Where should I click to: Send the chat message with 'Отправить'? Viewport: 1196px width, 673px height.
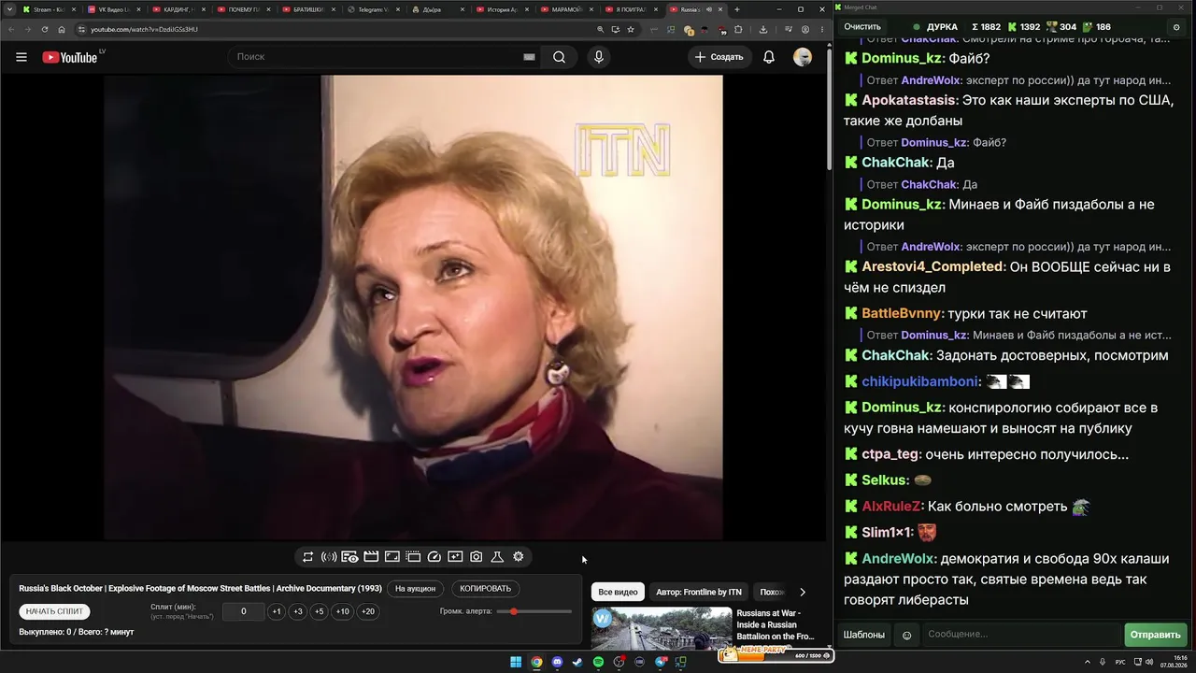tap(1156, 635)
